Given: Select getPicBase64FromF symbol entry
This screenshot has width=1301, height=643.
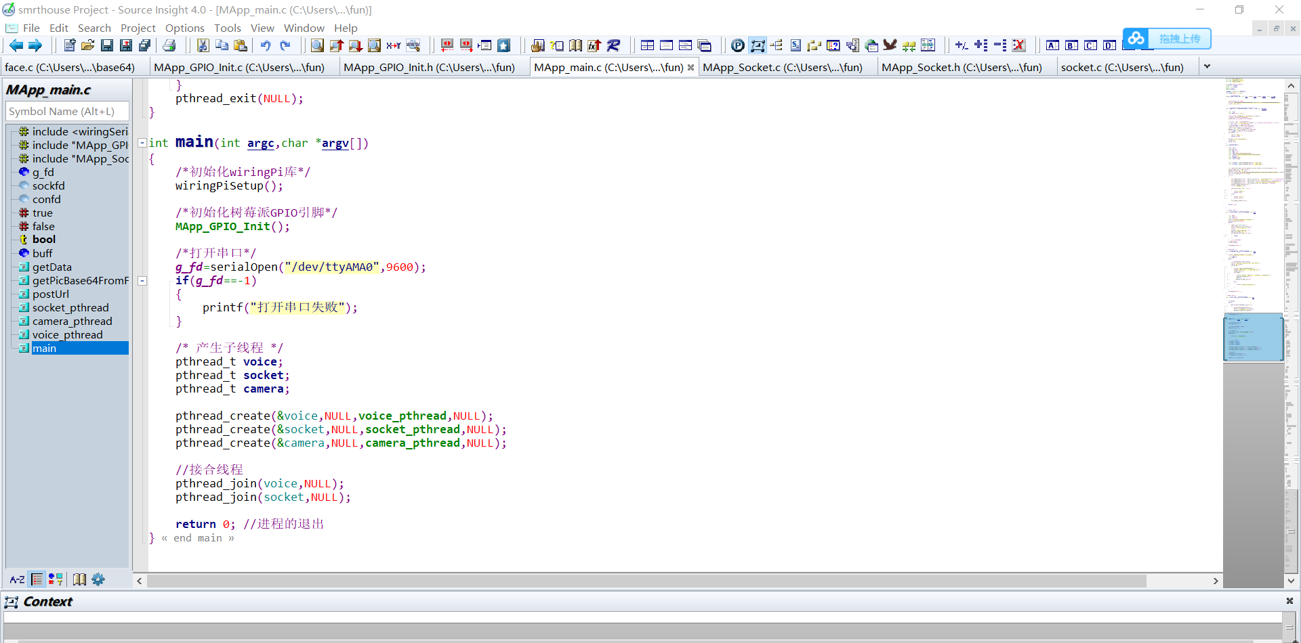Looking at the screenshot, I should pyautogui.click(x=80, y=280).
